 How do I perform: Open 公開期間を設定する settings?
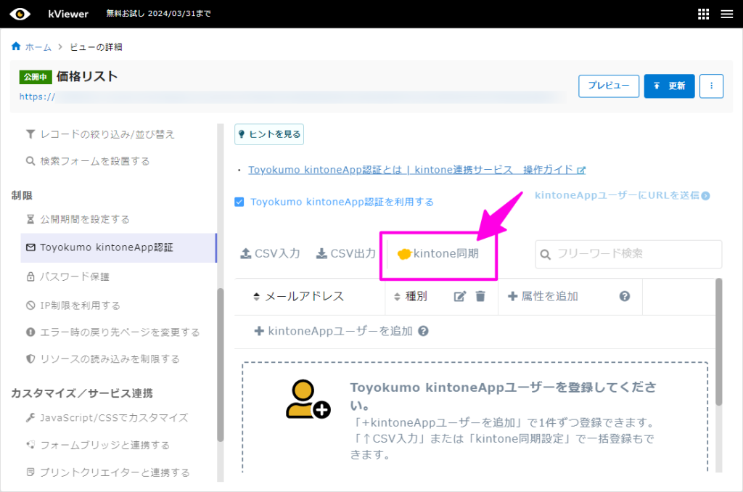coord(78,219)
